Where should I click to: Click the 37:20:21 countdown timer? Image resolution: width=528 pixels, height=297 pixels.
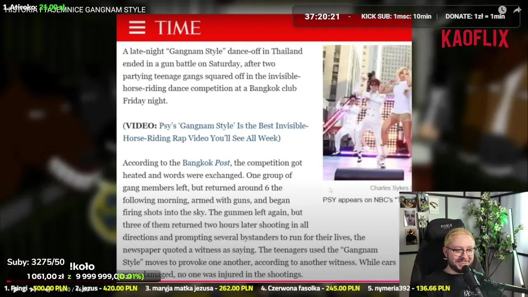coord(322,16)
